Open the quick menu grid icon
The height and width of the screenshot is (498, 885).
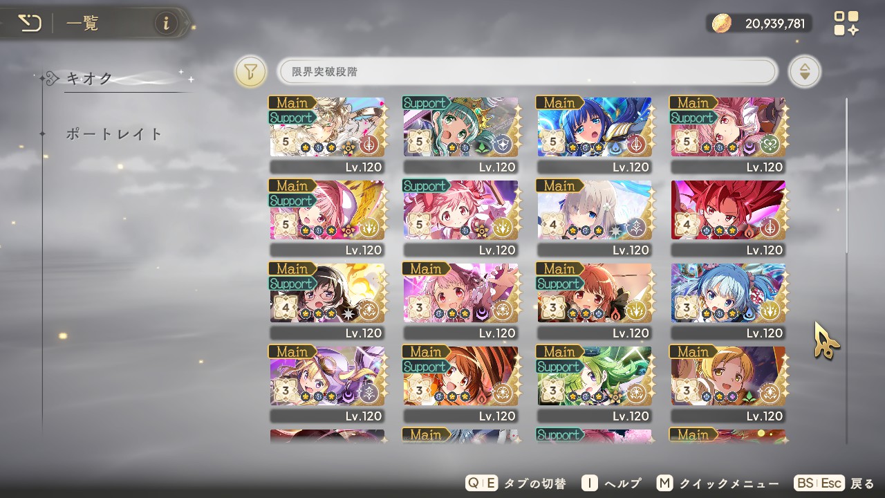pos(846,24)
